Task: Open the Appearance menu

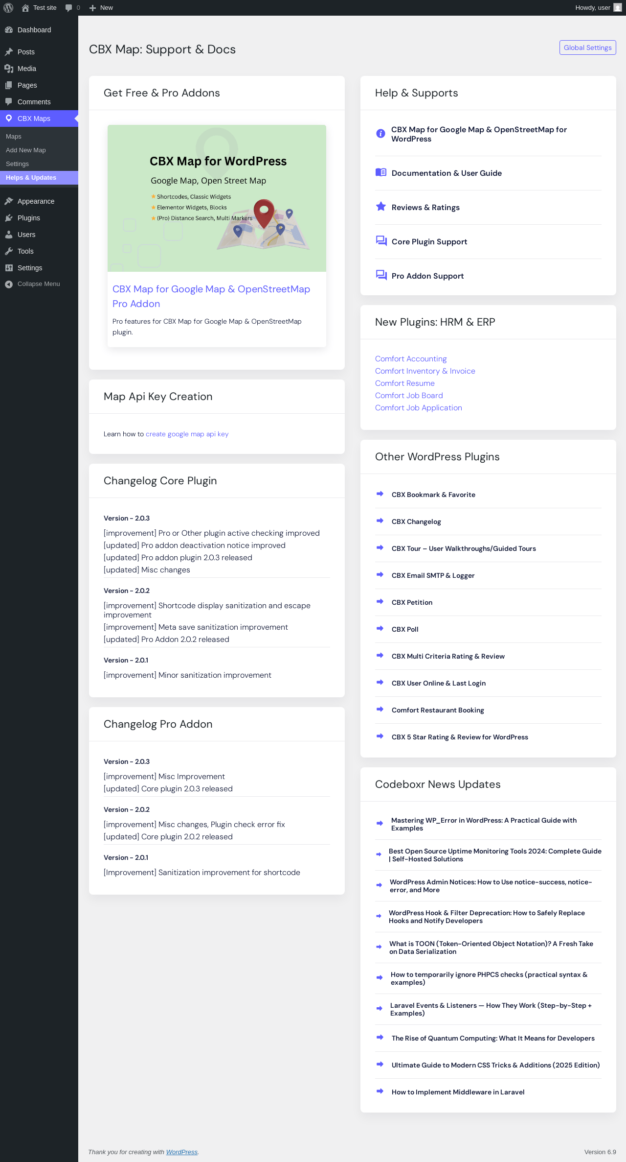Action: [x=39, y=201]
